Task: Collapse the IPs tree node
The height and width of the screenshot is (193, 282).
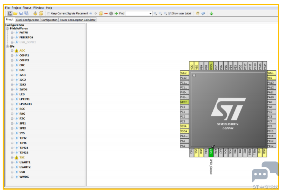Action: point(8,46)
